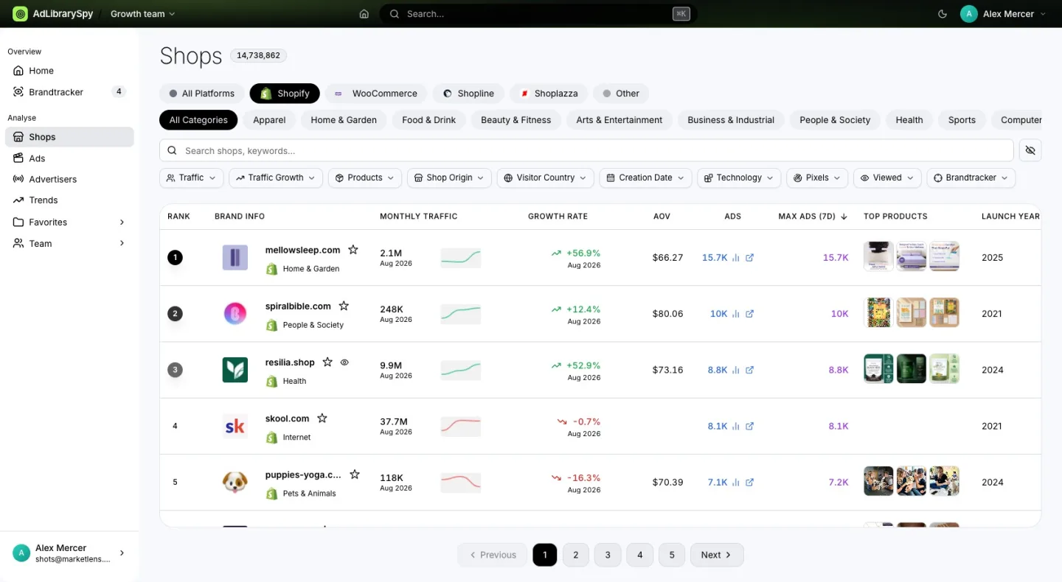
Task: Favorite puppies-yoga with star icon
Action: point(355,474)
